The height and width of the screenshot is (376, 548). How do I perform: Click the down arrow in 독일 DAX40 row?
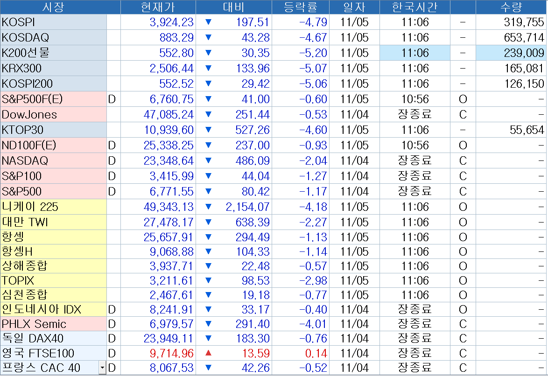click(208, 338)
